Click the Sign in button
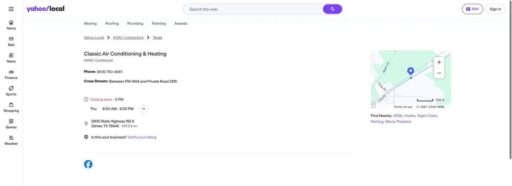Screen dimensions: 512x186 (495, 9)
